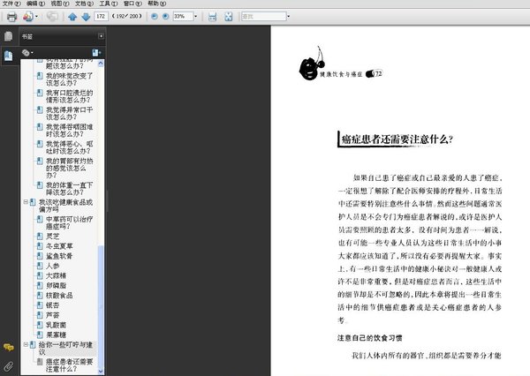This screenshot has height=376, width=530.
Task: Click the zoom percentage field showing 33%
Action: tap(183, 16)
